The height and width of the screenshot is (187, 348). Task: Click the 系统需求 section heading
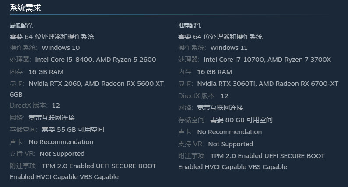point(25,8)
